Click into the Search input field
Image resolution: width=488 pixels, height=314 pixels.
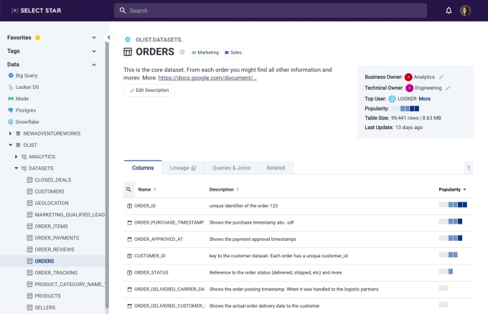click(x=273, y=11)
